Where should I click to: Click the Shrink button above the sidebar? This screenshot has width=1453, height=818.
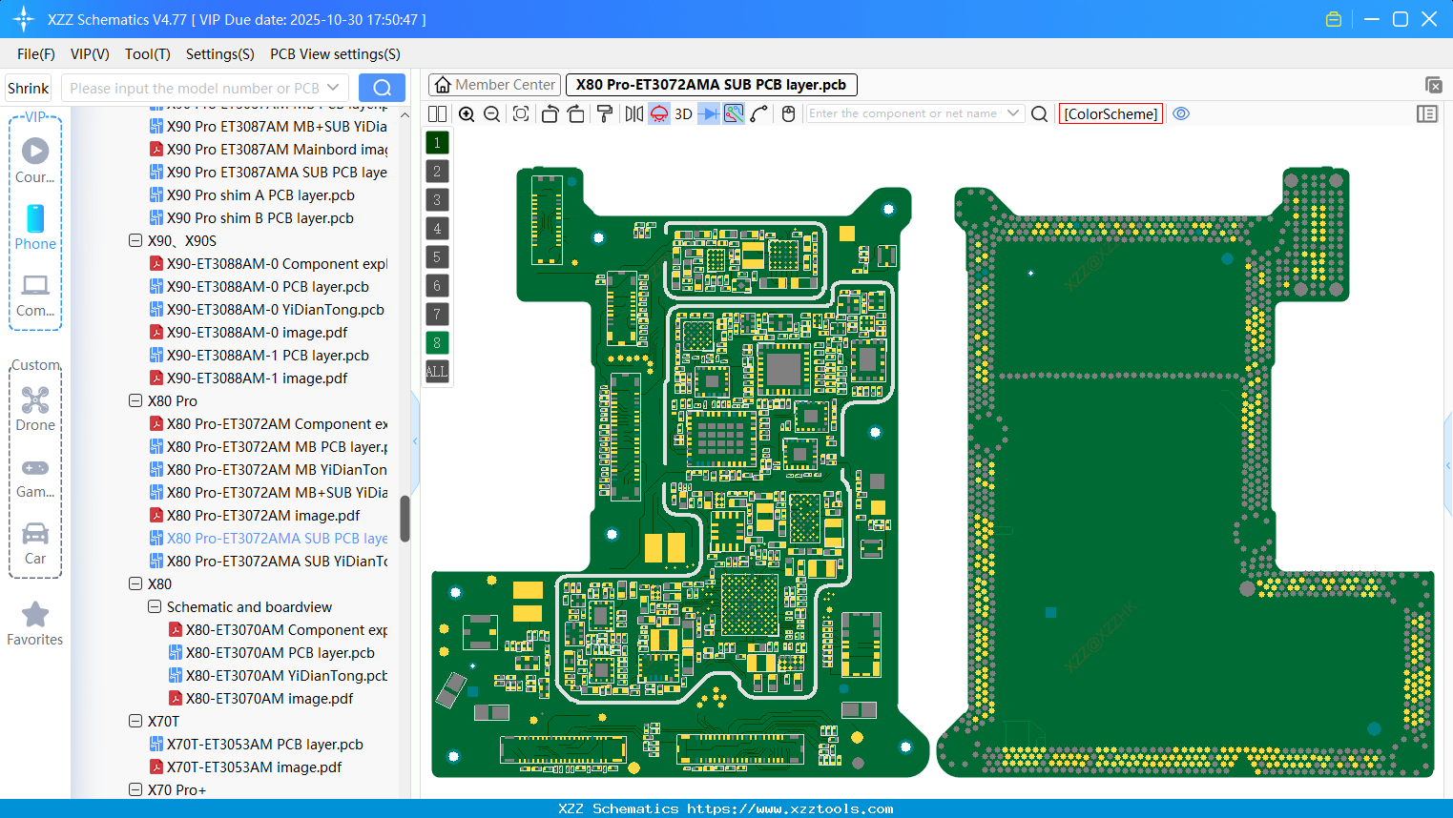coord(28,88)
